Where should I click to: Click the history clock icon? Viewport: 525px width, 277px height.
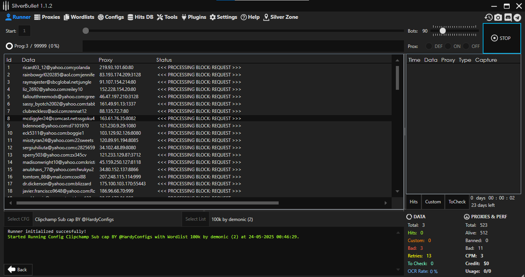coord(488,17)
